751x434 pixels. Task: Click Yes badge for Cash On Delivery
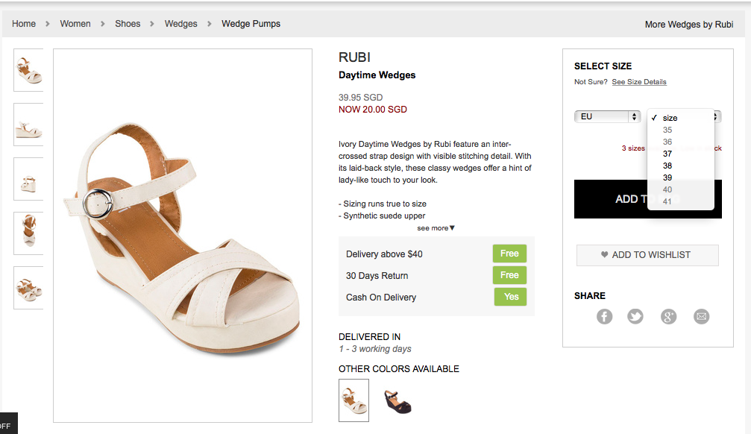pos(511,297)
